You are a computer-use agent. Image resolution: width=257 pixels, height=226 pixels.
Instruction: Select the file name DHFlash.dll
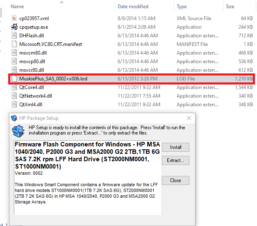pos(32,36)
